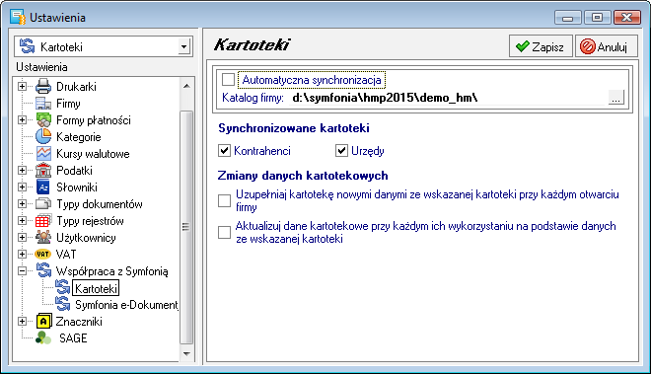Expand the Znaczniki tree node
Viewport: 651px width, 374px height.
tap(23, 322)
